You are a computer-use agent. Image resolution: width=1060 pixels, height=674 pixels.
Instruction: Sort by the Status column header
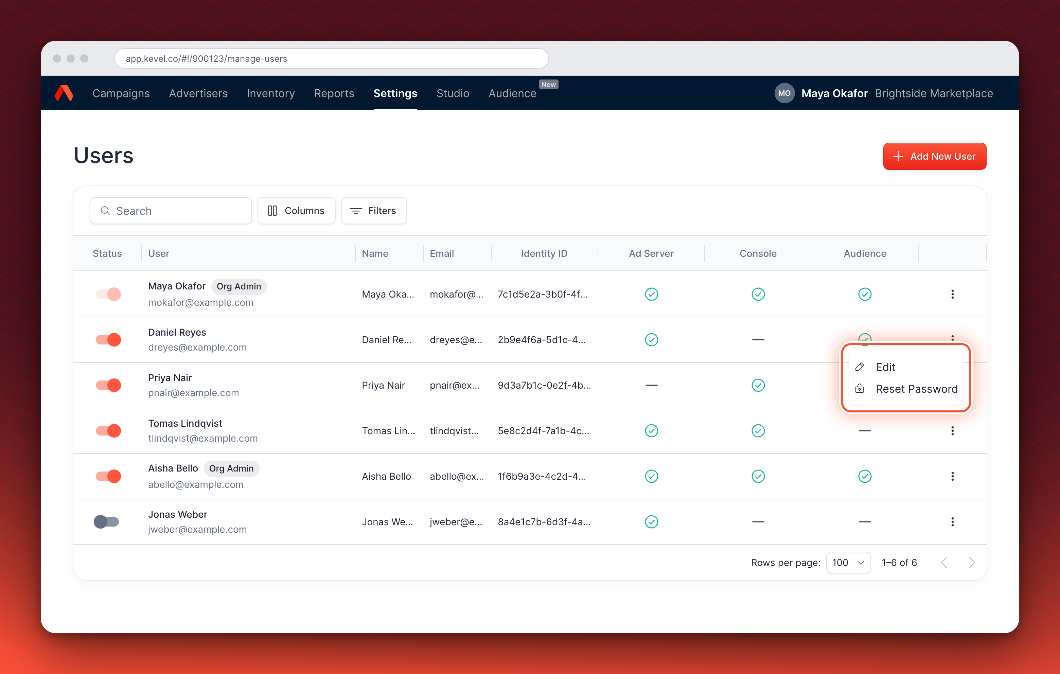[x=107, y=253]
